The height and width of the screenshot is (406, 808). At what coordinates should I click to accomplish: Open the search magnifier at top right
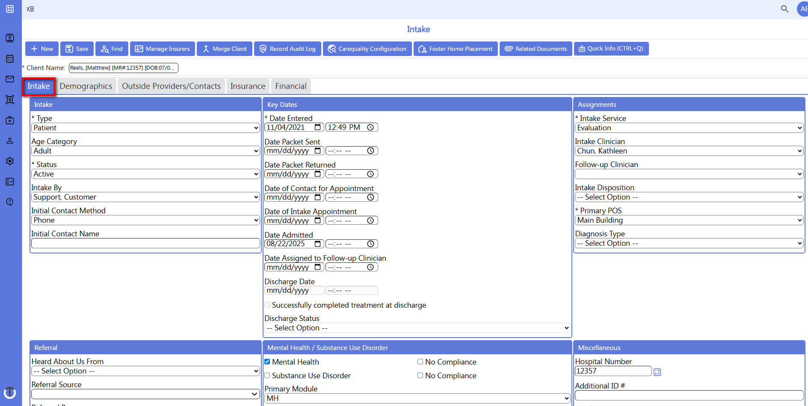(785, 9)
